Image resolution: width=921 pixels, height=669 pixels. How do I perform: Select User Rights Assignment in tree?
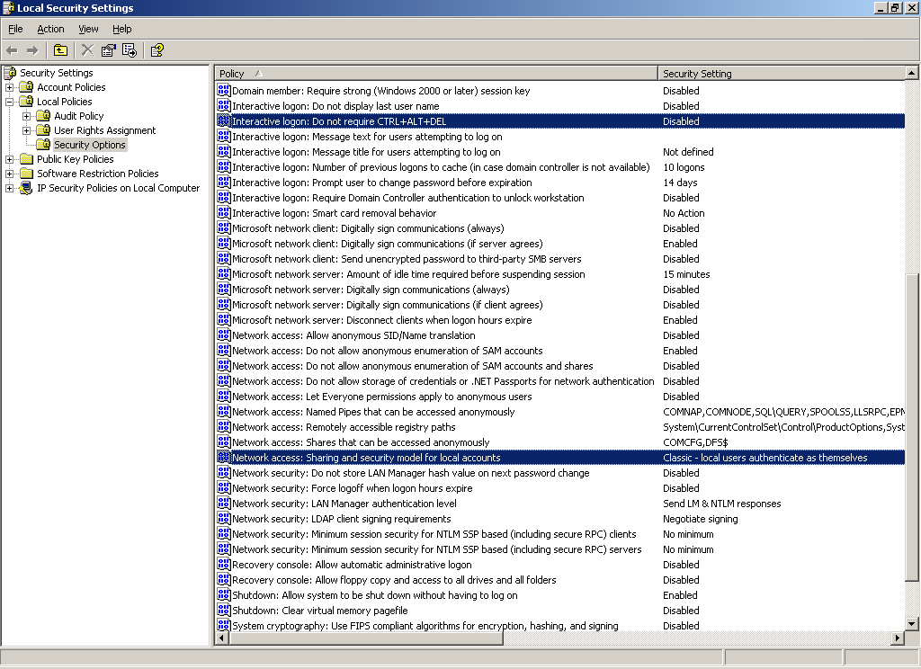(x=104, y=130)
